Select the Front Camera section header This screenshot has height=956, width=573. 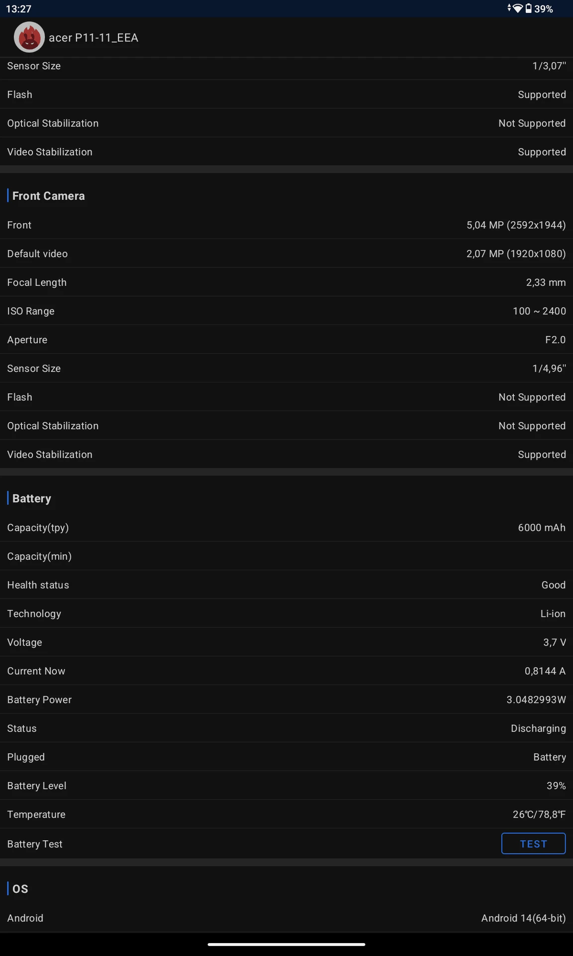point(48,196)
